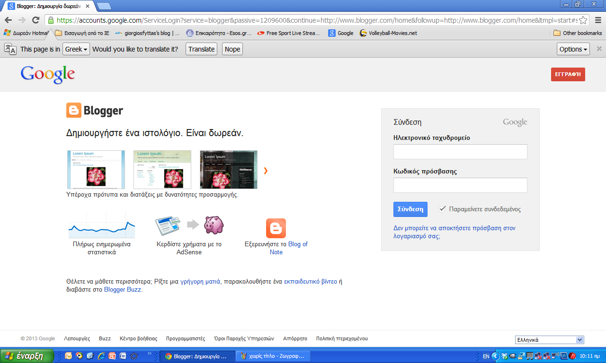This screenshot has height=363, width=606.
Task: Click the blue Σύνδεση sign-in button
Action: (410, 209)
